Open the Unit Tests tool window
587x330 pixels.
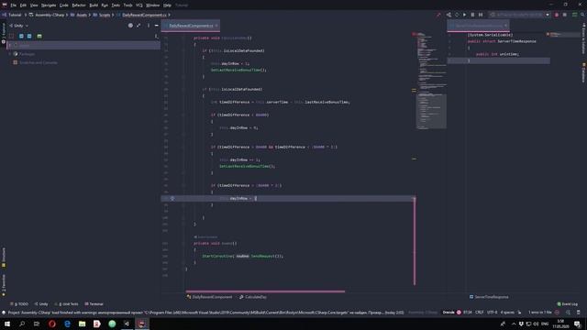click(67, 304)
